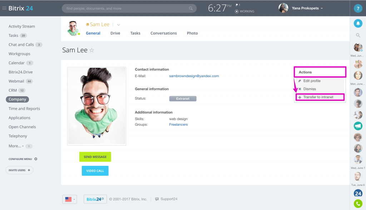Open Applications in the sidebar
This screenshot has height=210, width=366.
point(19,118)
